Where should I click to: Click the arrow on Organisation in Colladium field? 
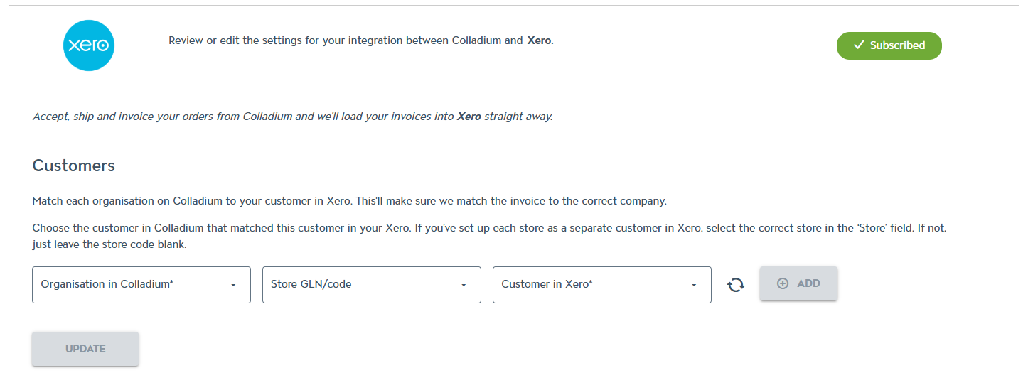tap(233, 286)
